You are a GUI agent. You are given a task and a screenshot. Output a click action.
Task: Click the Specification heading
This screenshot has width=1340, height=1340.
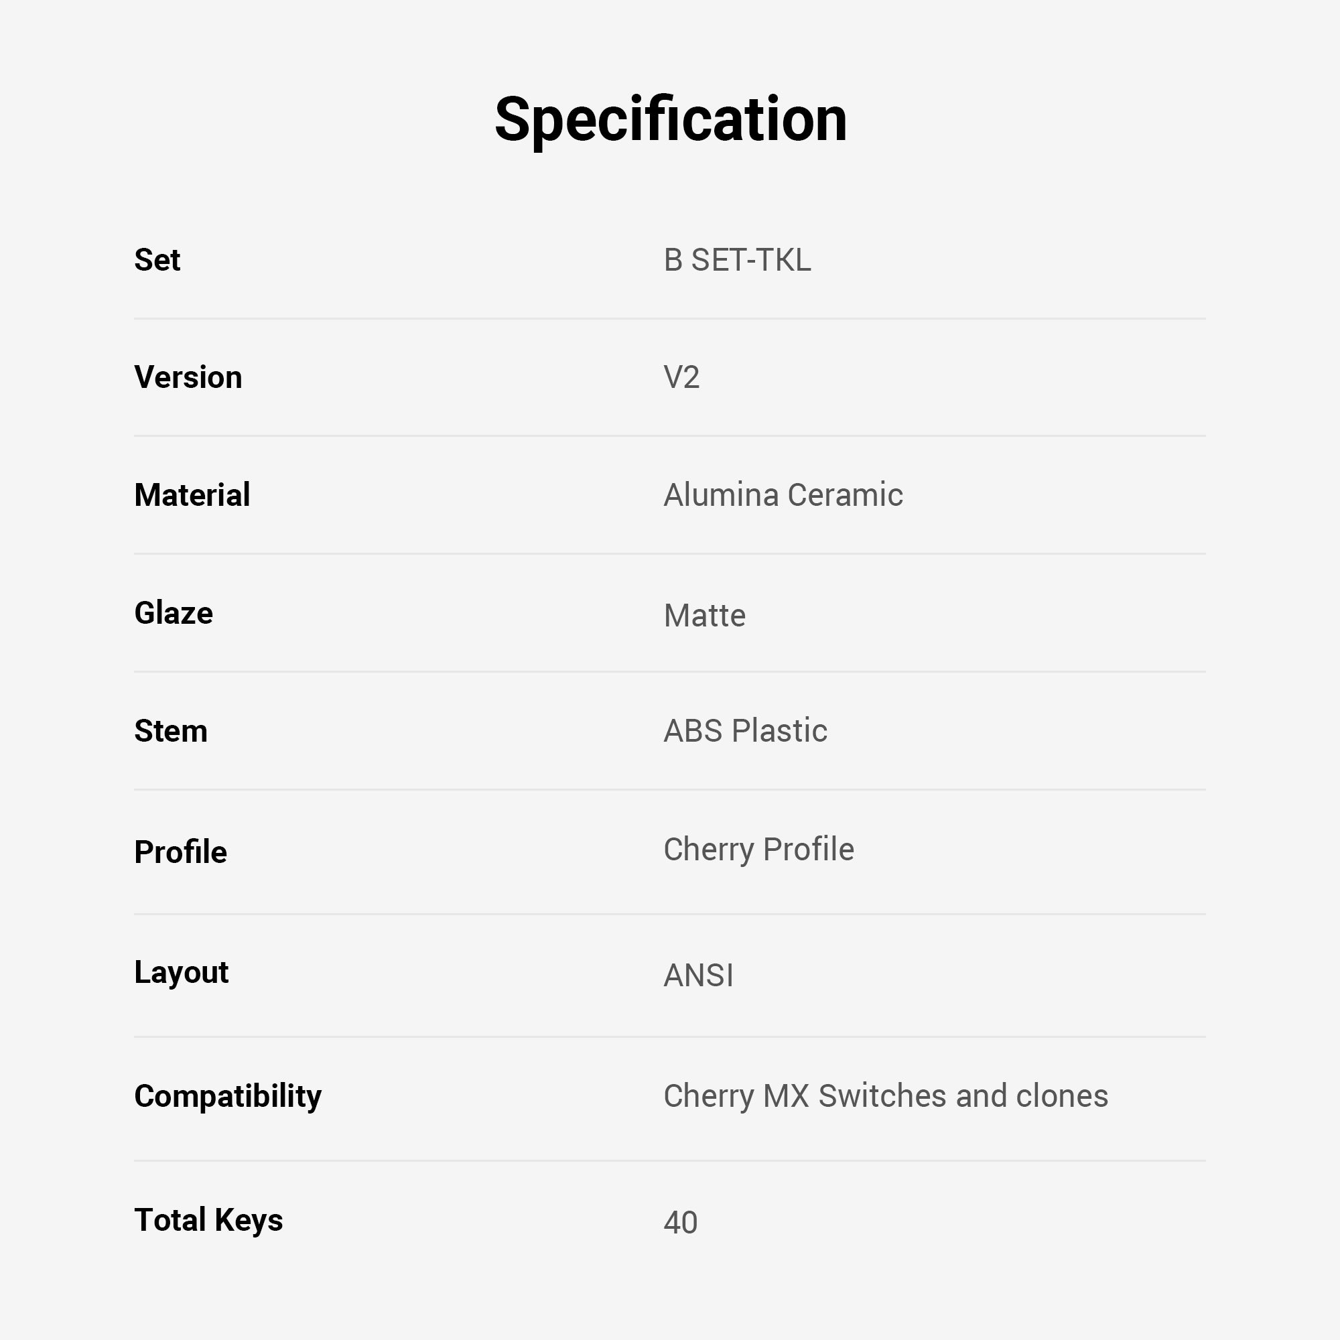coord(670,119)
